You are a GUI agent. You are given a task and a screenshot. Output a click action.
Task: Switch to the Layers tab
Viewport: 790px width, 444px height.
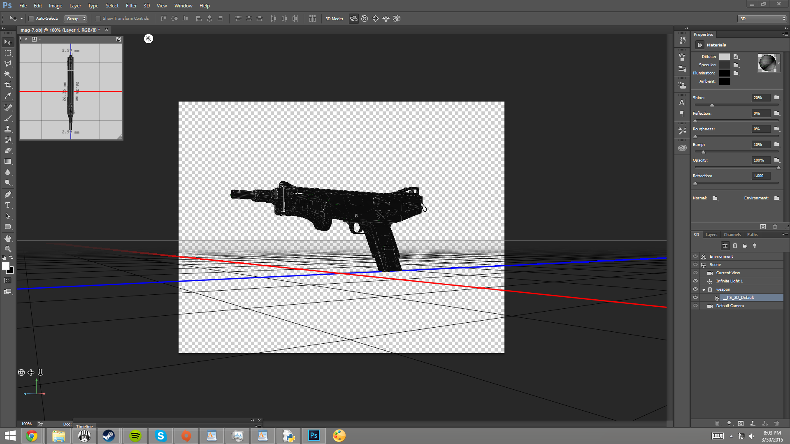[711, 235]
